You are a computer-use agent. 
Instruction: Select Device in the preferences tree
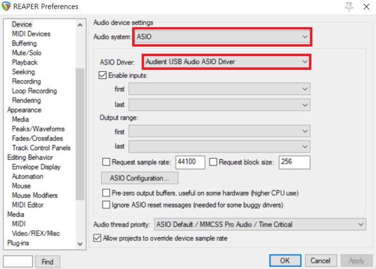coord(22,24)
